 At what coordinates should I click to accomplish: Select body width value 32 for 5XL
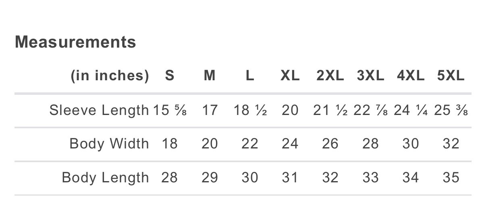(451, 144)
